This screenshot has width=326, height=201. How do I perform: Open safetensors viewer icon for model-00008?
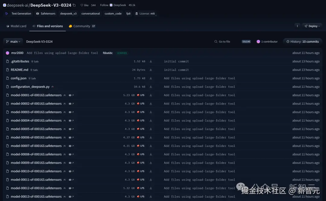(x=71, y=154)
